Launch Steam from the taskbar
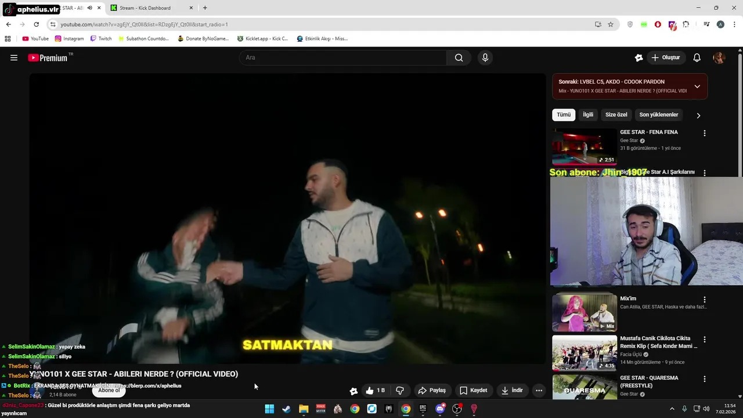Screen dimensions: 743x418 pyautogui.click(x=286, y=409)
